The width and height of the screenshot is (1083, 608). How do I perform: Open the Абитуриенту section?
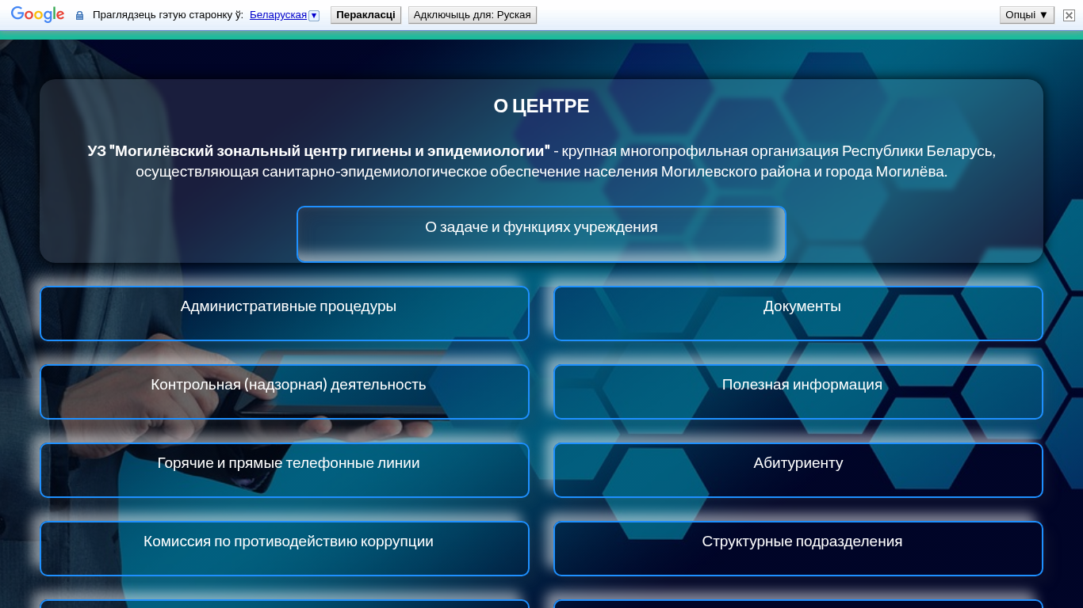798,470
